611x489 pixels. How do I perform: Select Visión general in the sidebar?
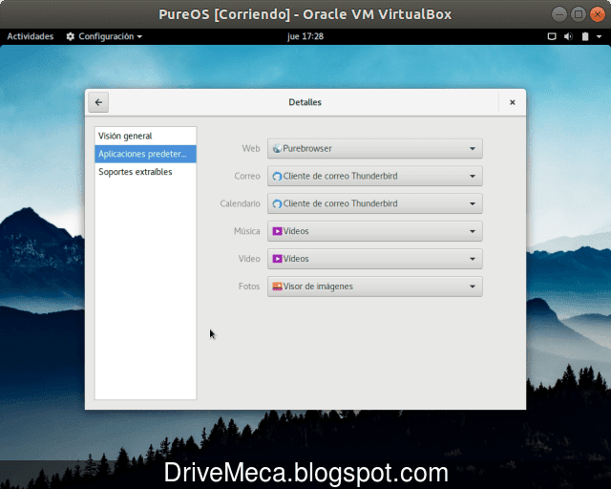point(145,136)
